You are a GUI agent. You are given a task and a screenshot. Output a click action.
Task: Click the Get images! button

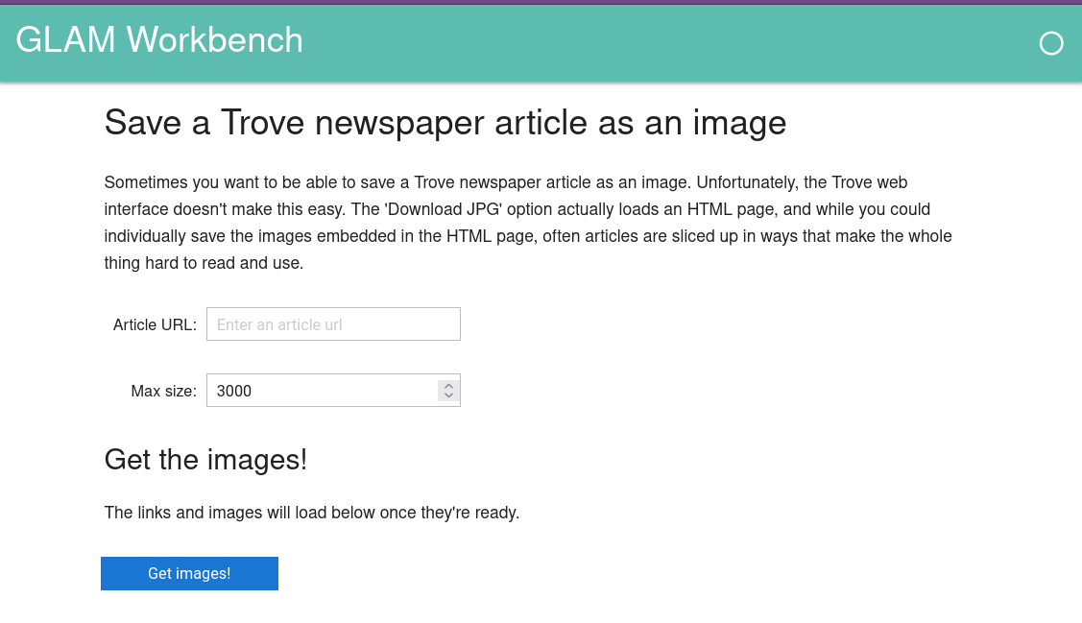[189, 573]
